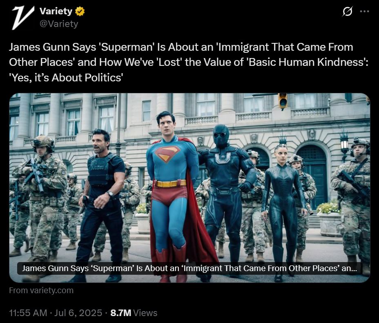The height and width of the screenshot is (323, 379).
Task: Click the 'Yes, it's About Politics' line
Action: 66,78
